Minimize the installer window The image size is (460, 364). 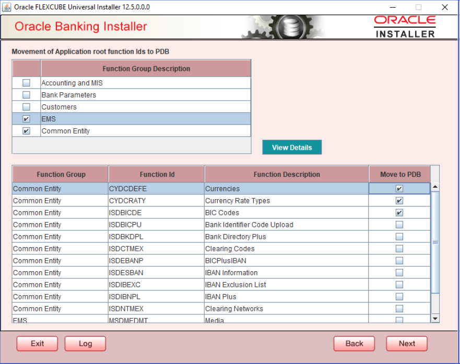[x=393, y=7]
